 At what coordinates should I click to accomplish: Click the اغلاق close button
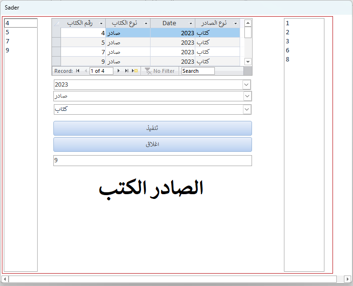point(152,144)
